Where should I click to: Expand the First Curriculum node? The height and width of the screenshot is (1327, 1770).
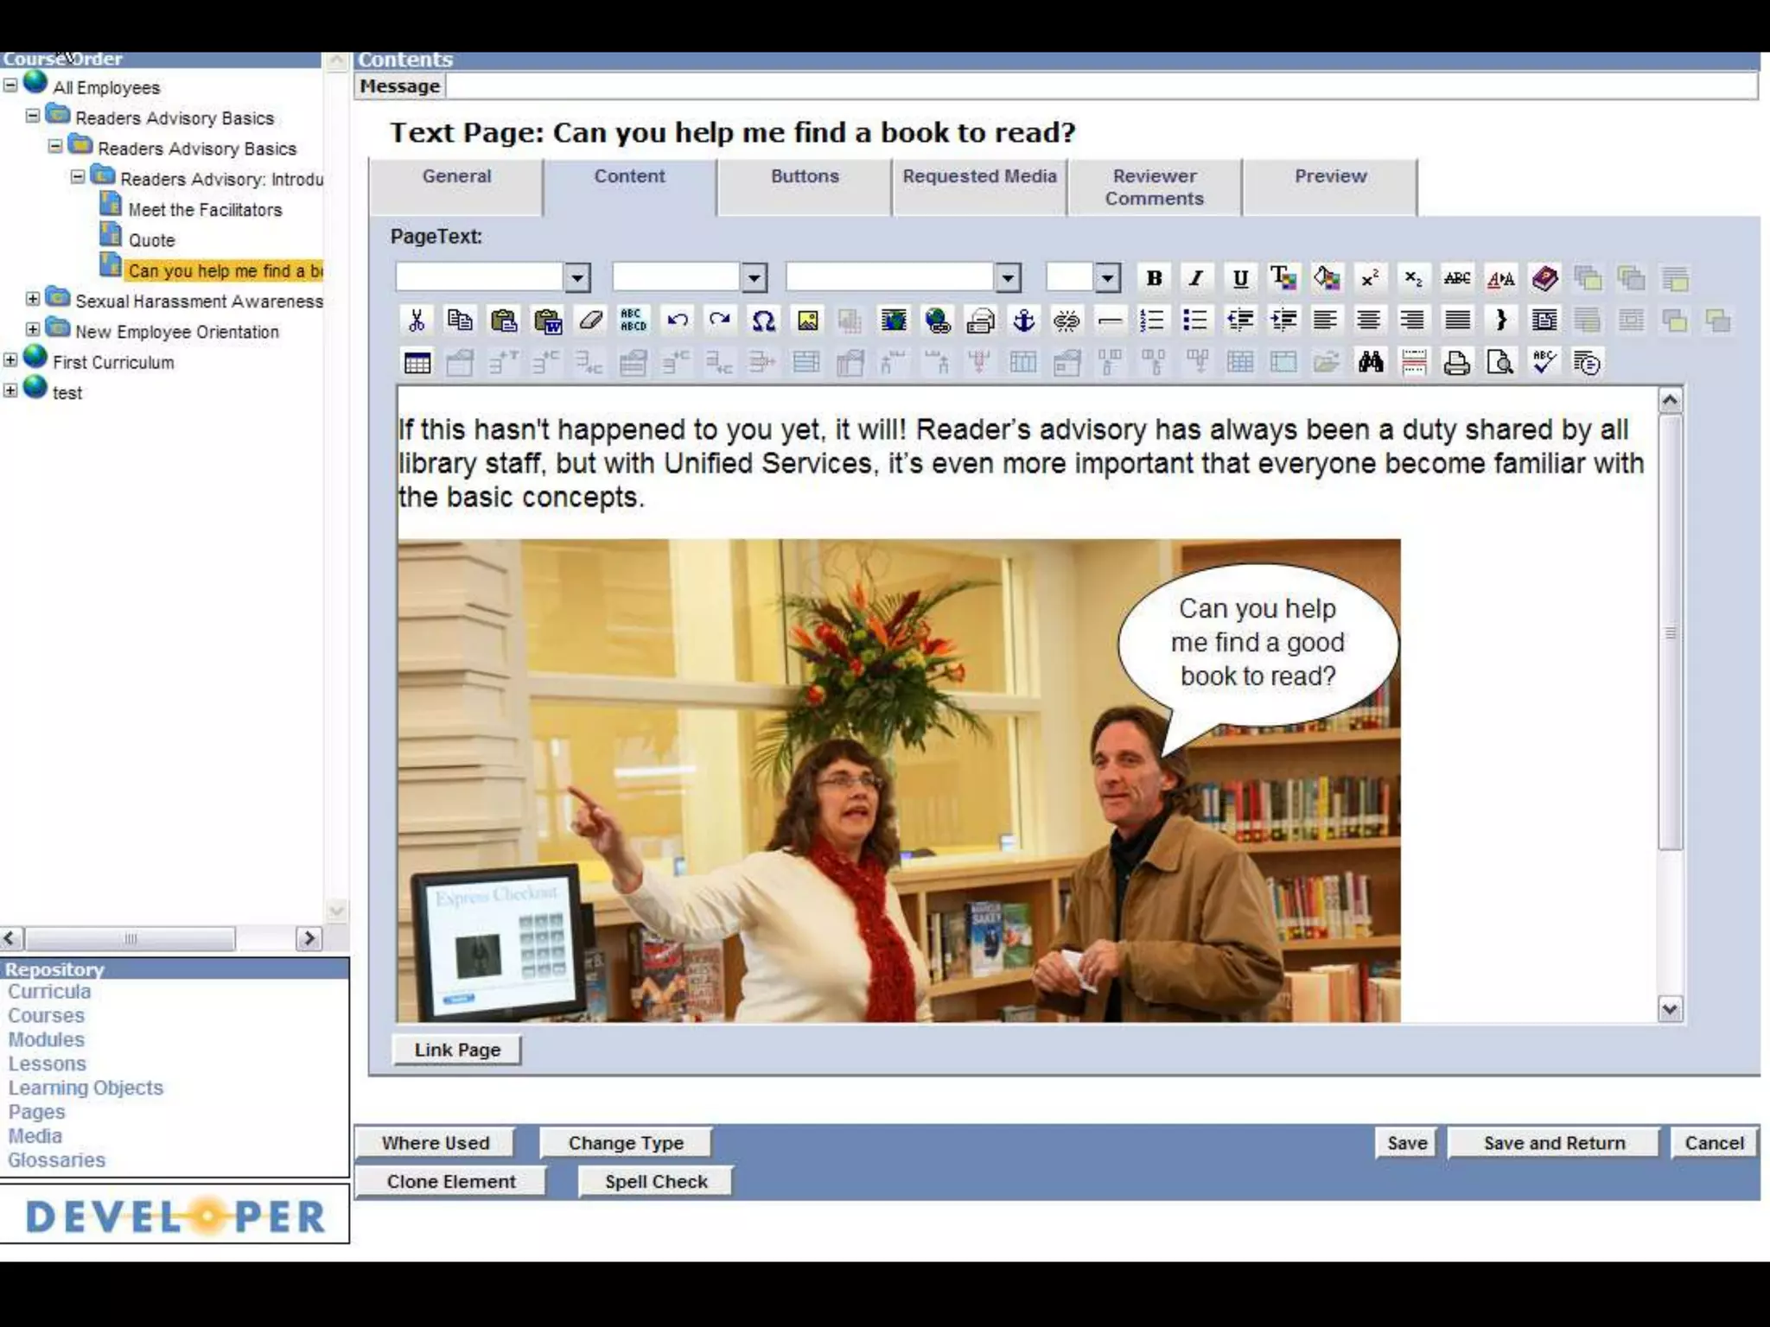tap(10, 359)
